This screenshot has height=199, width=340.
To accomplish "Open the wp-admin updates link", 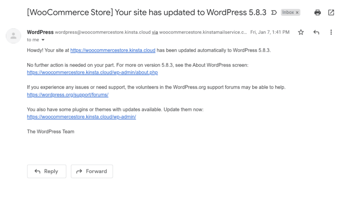I will click(x=81, y=117).
